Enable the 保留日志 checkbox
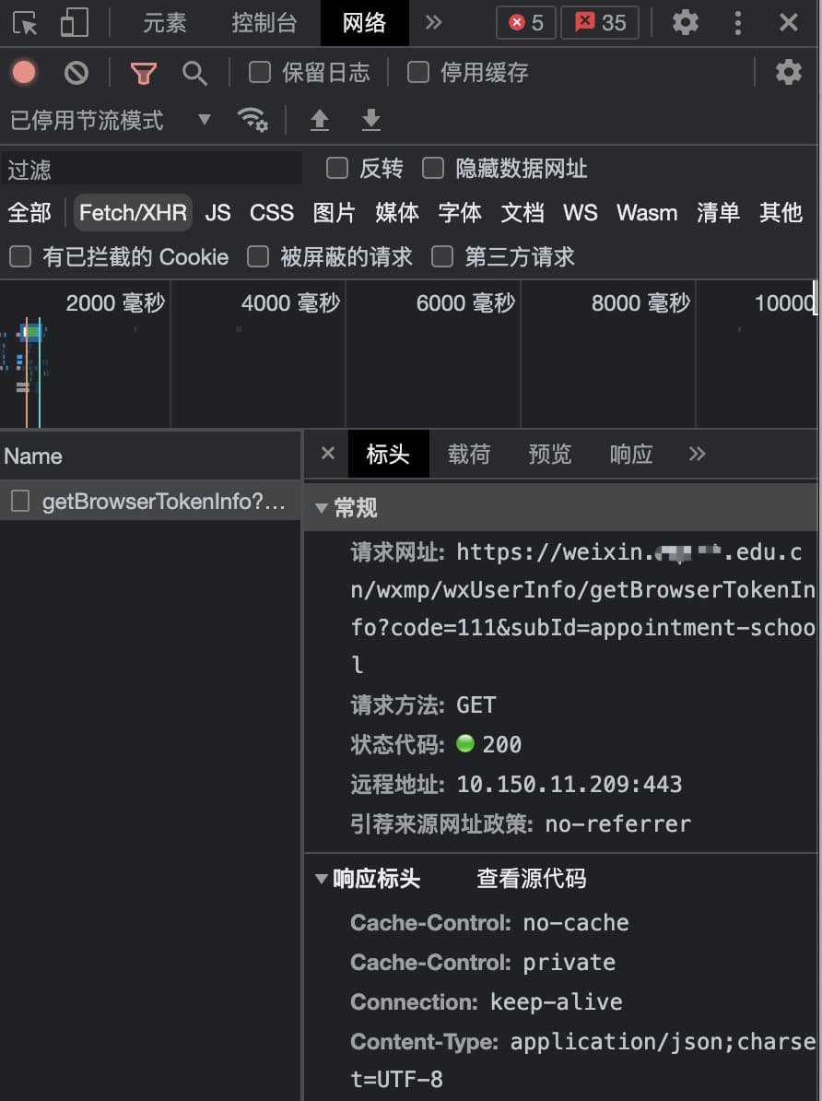Viewport: 822px width, 1101px height. pyautogui.click(x=261, y=72)
